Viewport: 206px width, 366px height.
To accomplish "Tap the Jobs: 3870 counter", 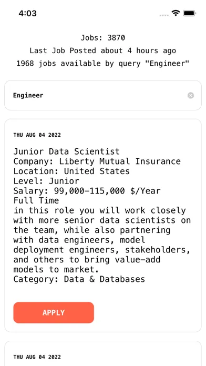I will click(x=103, y=37).
